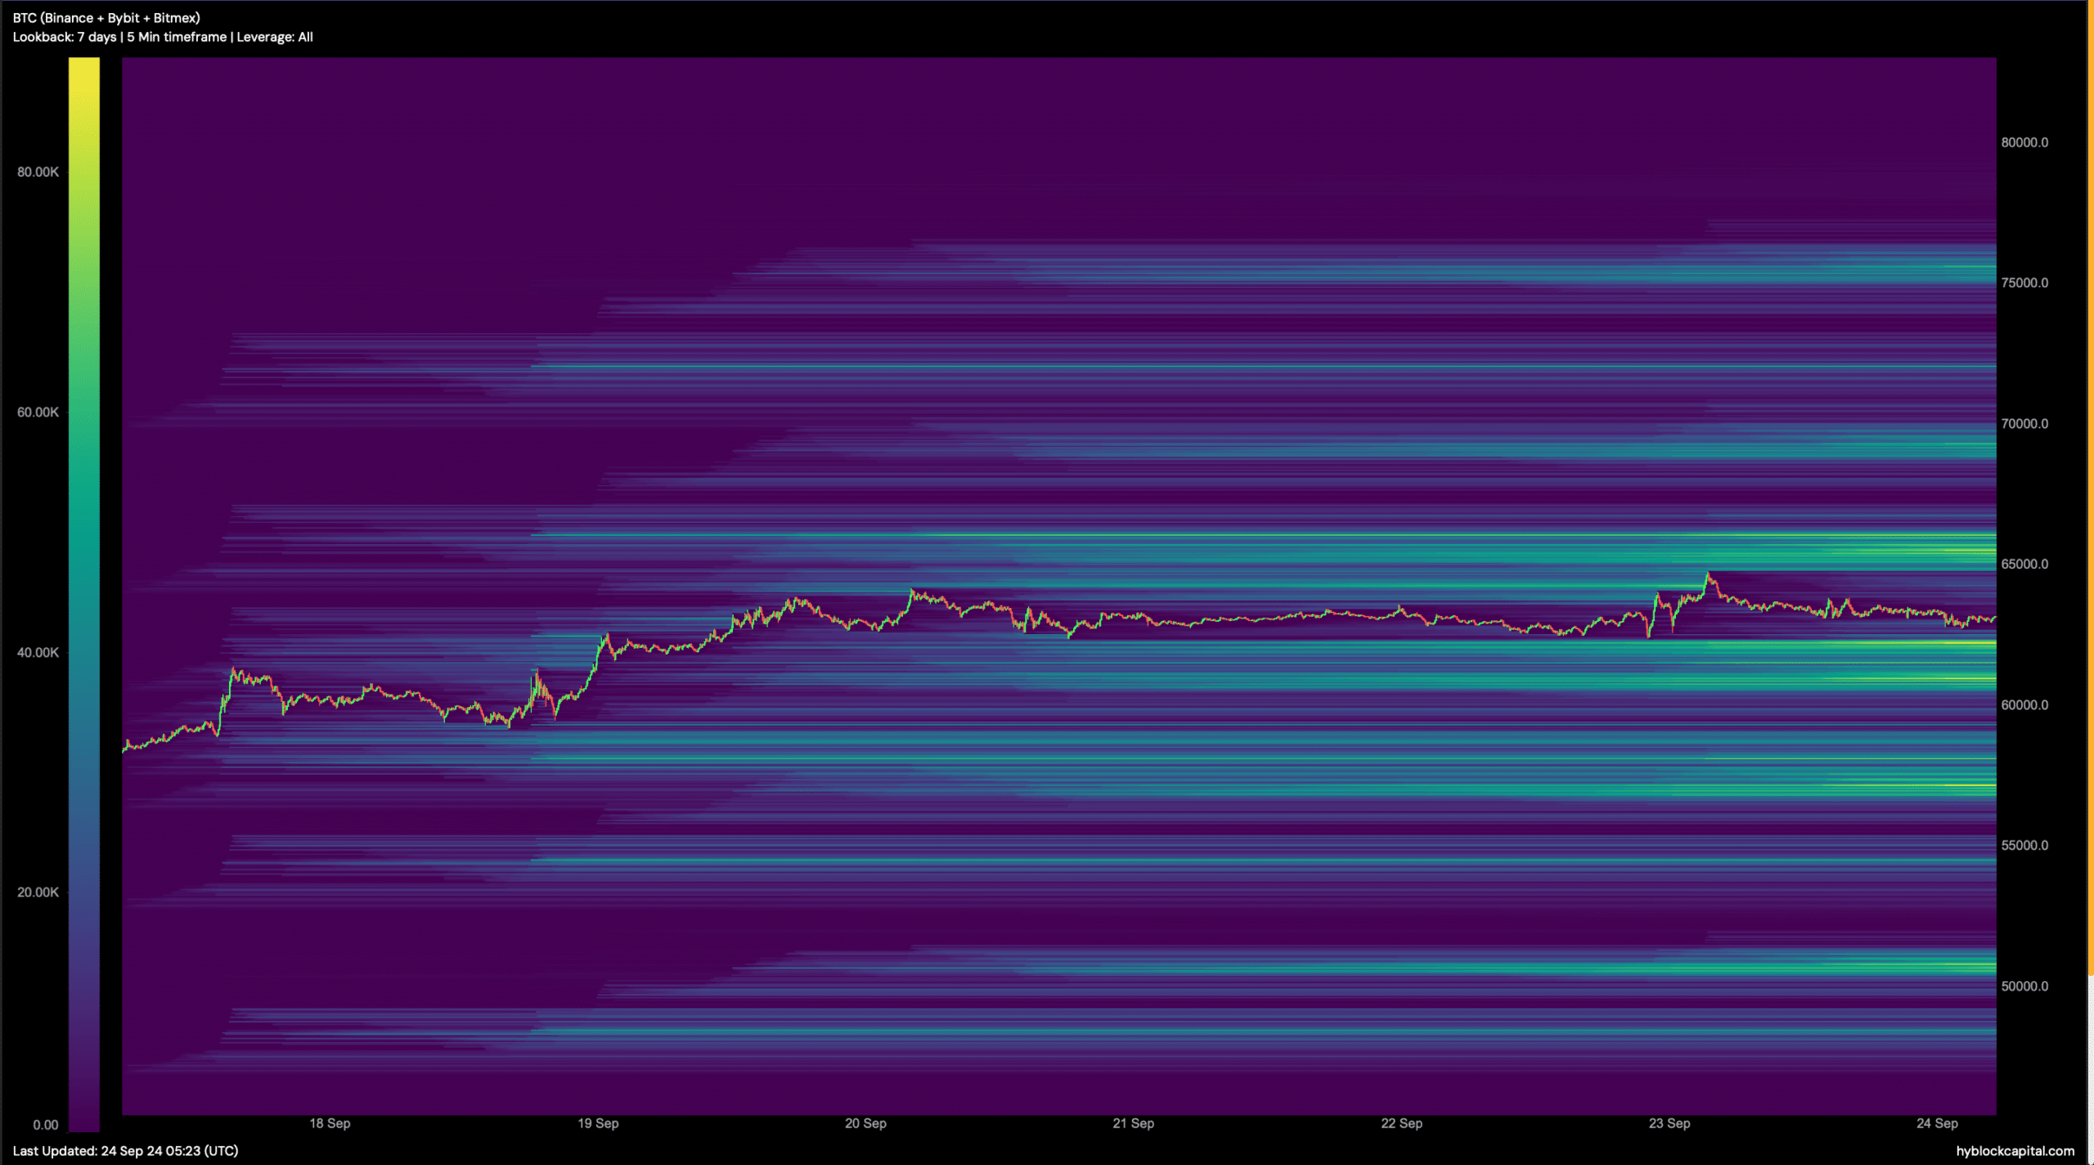Click the '50000.0' price axis label
The height and width of the screenshot is (1165, 2094).
tap(2025, 987)
